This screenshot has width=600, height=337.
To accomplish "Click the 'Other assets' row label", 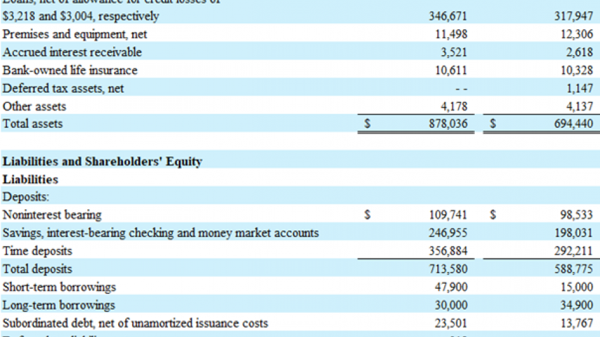I will (x=34, y=106).
